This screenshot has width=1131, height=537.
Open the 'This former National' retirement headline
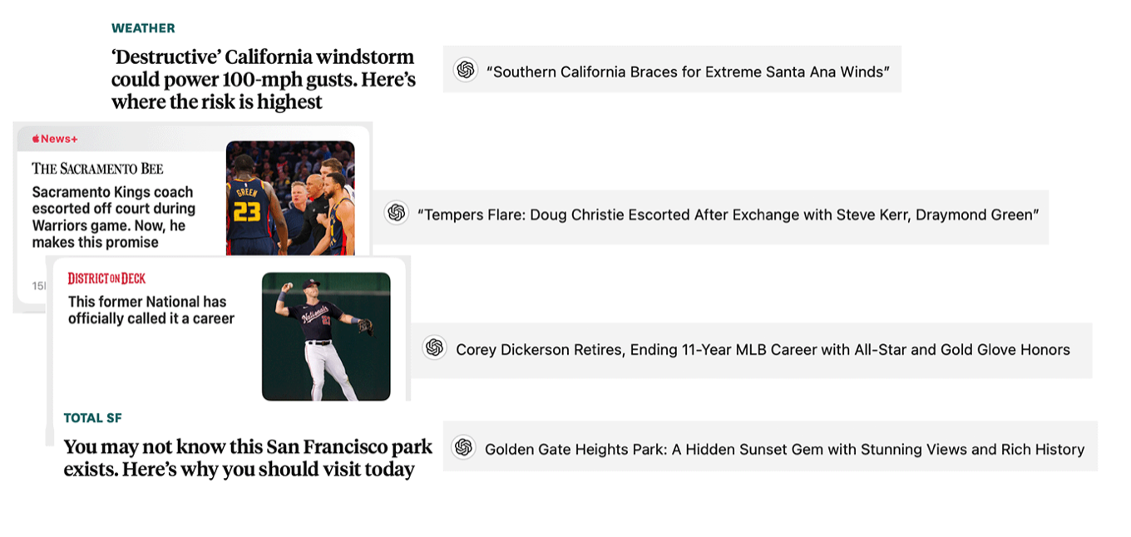(x=151, y=310)
